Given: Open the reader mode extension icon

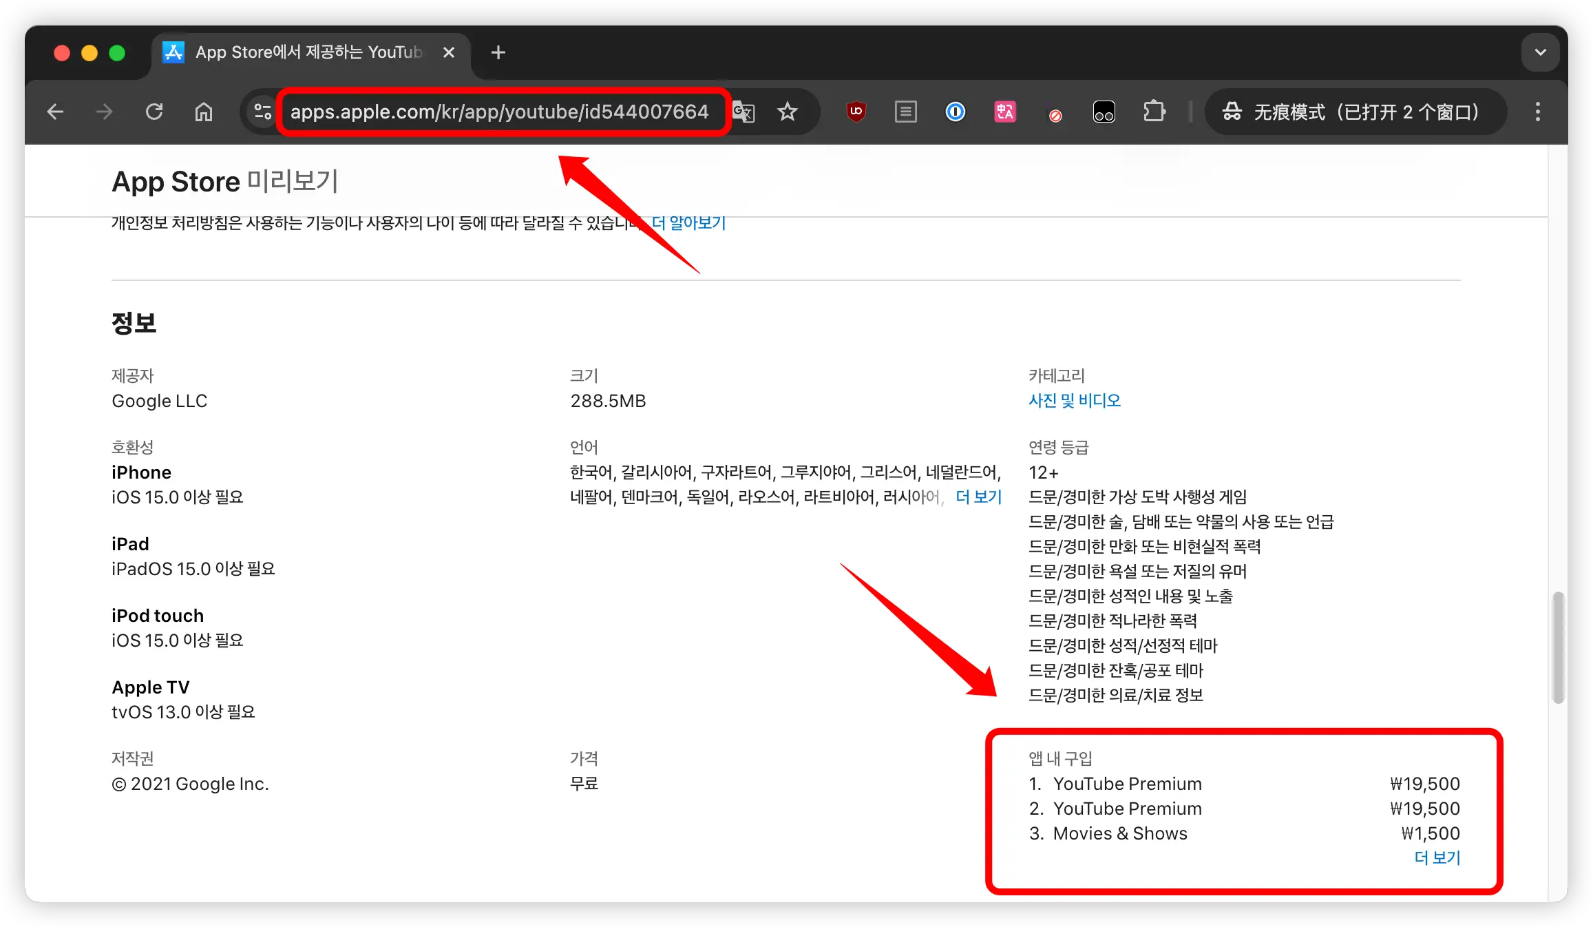Looking at the screenshot, I should 905,112.
